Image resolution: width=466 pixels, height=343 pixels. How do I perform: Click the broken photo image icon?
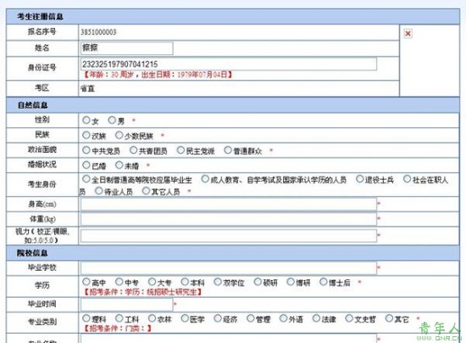tap(408, 33)
